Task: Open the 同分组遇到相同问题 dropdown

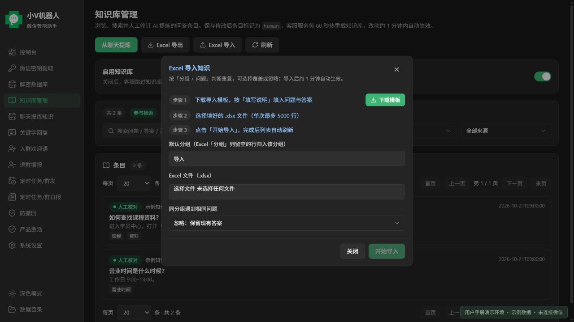Action: 287,223
